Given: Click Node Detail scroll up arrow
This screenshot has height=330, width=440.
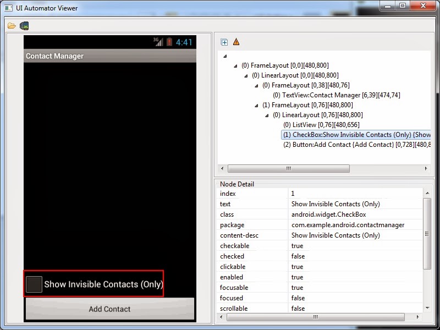Looking at the screenshot, I should 427,193.
